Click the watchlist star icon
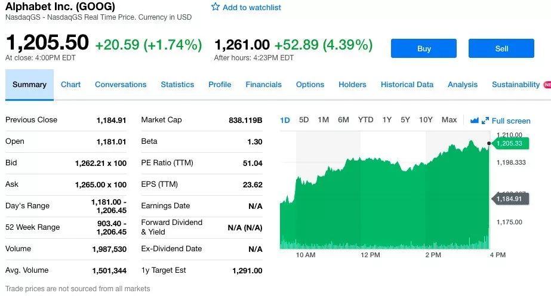 (x=216, y=7)
